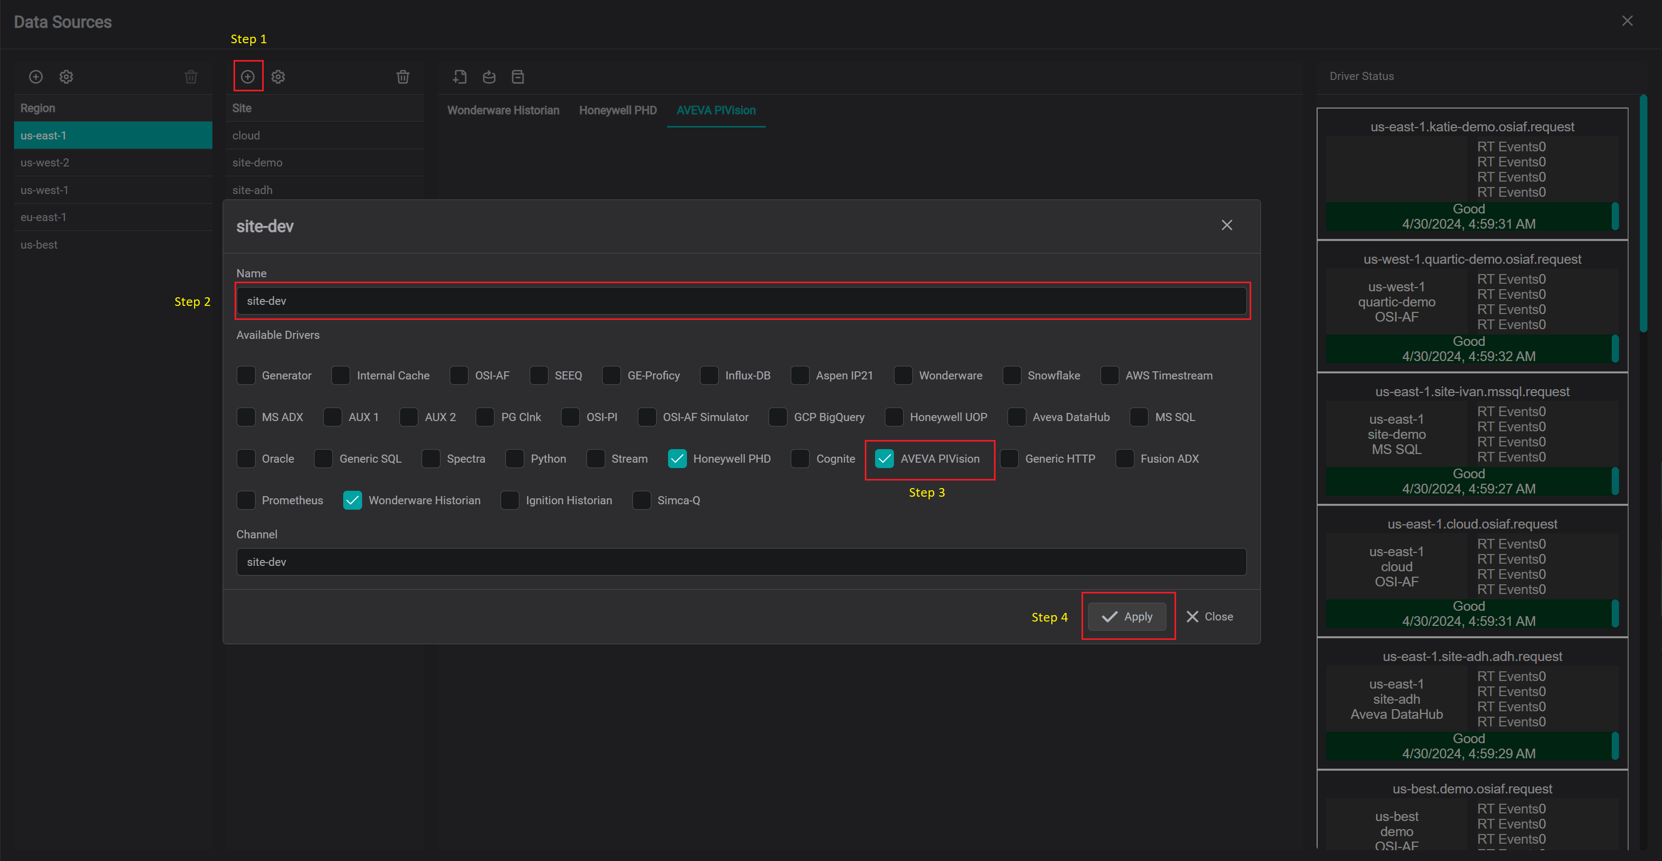Enable the Prometheus checkbox

(x=246, y=500)
